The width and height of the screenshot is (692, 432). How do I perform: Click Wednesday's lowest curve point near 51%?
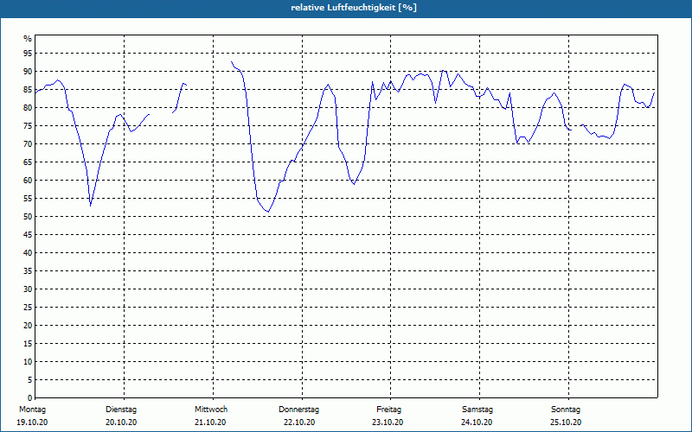(x=268, y=212)
